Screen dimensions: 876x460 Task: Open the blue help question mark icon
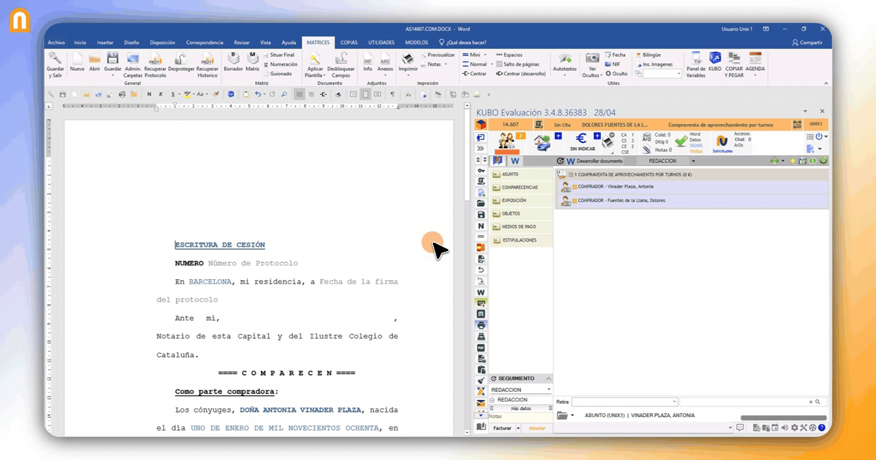822,427
